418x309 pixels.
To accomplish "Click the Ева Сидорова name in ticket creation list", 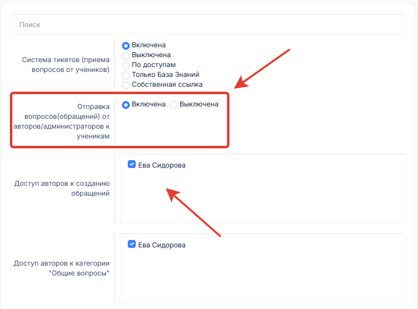I will click(162, 165).
